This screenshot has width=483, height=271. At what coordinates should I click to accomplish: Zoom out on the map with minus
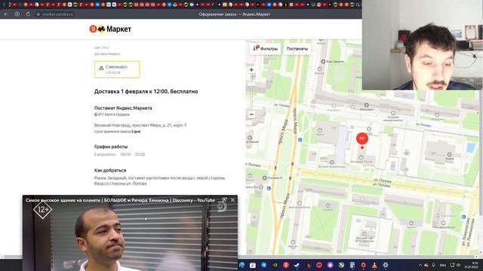(x=251, y=114)
